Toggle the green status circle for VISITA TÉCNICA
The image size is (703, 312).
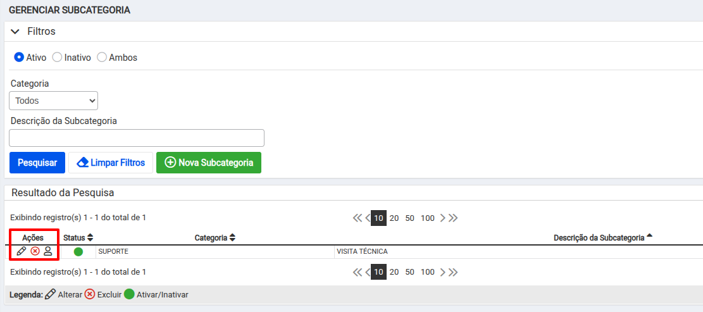pos(78,252)
